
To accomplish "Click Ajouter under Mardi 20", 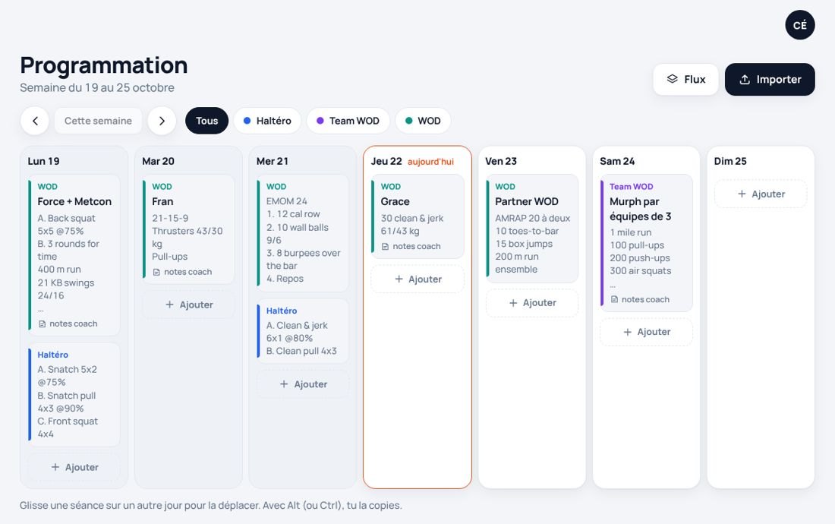I will (188, 305).
